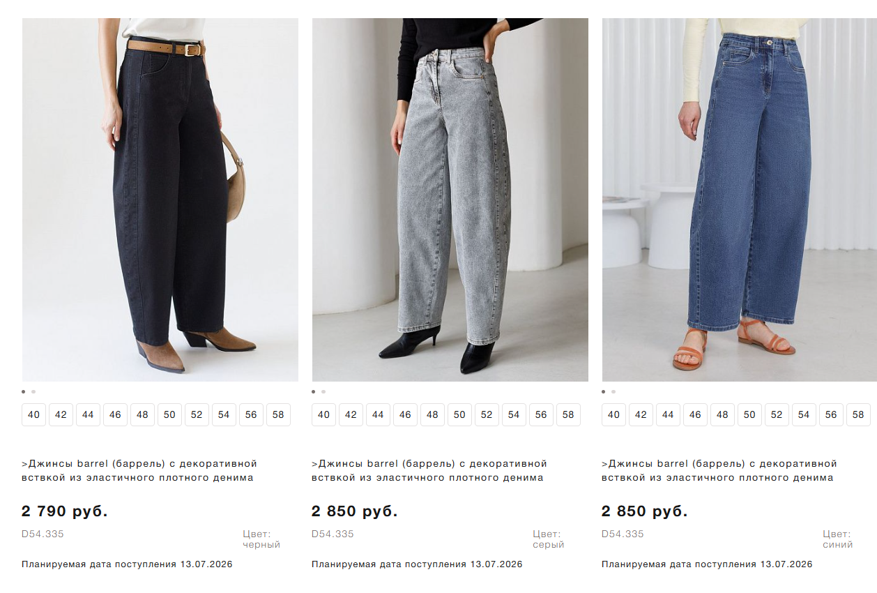Select size 54 for the blue jeans
Image resolution: width=877 pixels, height=593 pixels.
coord(804,414)
